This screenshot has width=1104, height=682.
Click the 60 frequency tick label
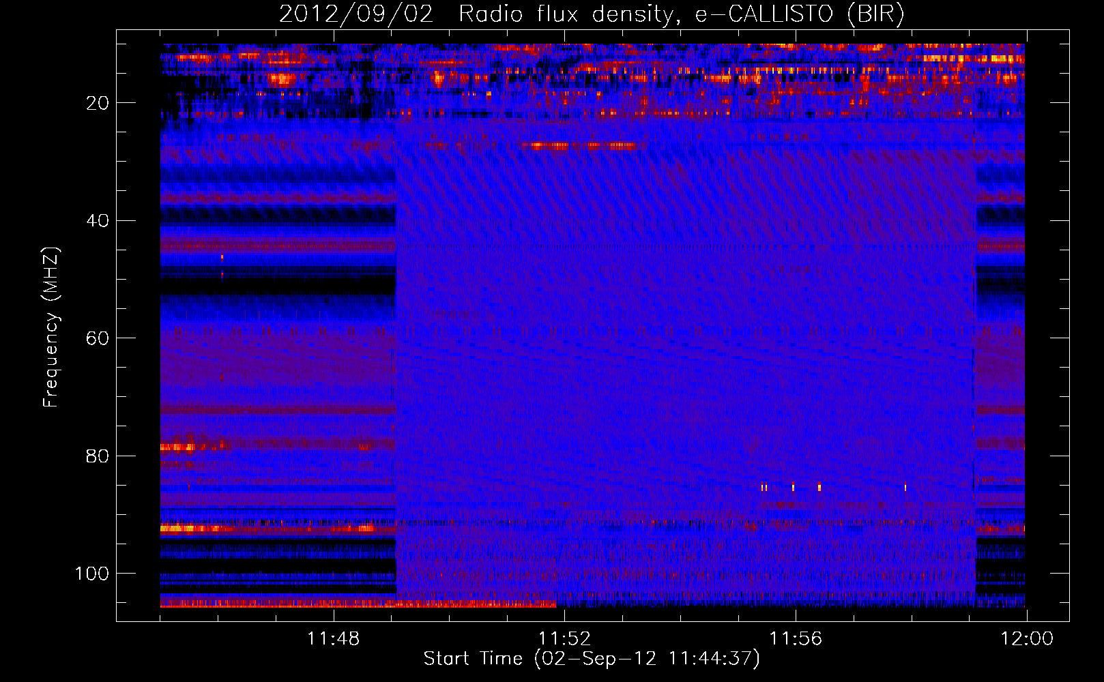click(98, 338)
